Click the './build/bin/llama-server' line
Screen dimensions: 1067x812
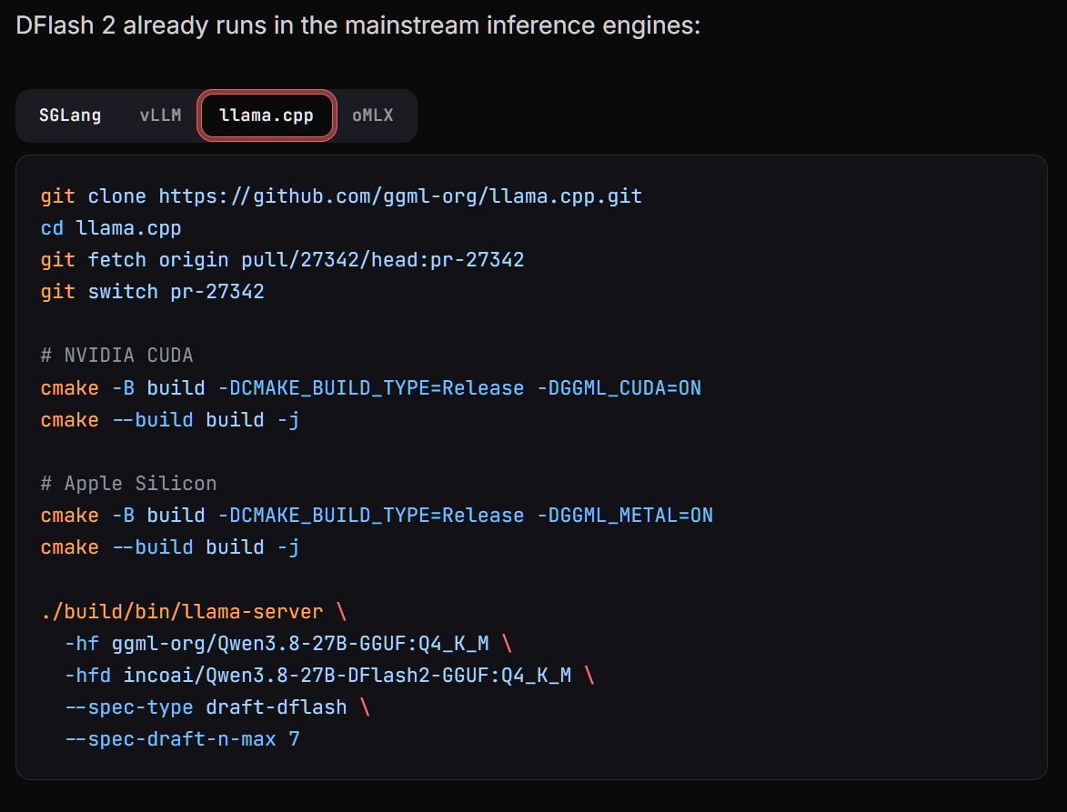pos(194,611)
